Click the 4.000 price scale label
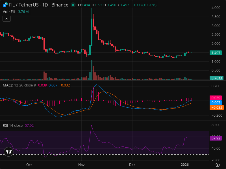Image resolution: width=226 pixels, height=169 pixels. (x=216, y=8)
